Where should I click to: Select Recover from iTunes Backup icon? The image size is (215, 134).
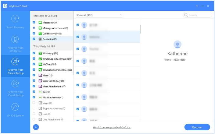click(15, 62)
